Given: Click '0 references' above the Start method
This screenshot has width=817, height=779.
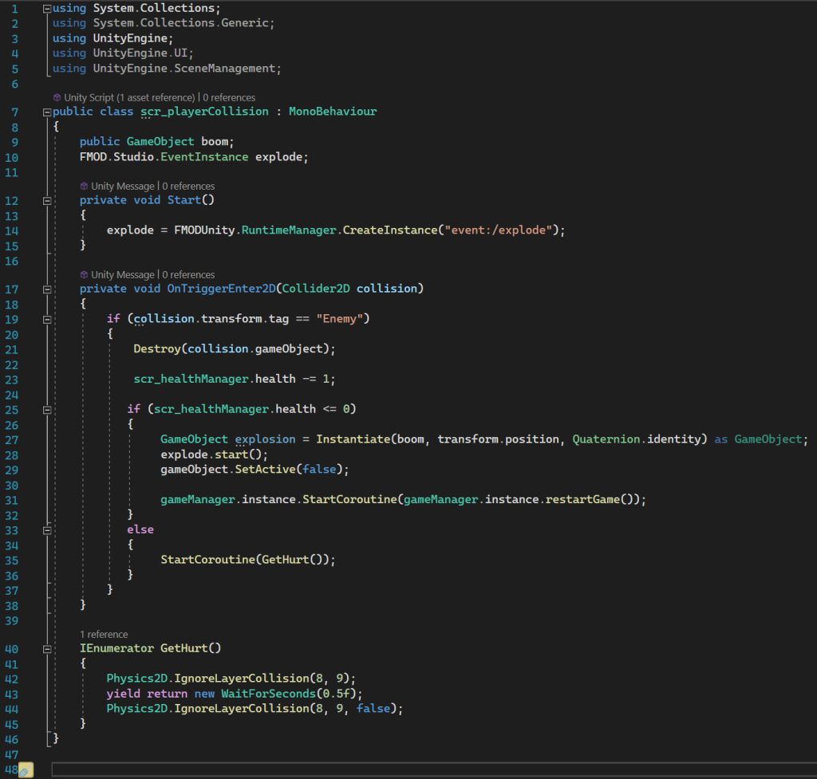Looking at the screenshot, I should [x=188, y=186].
